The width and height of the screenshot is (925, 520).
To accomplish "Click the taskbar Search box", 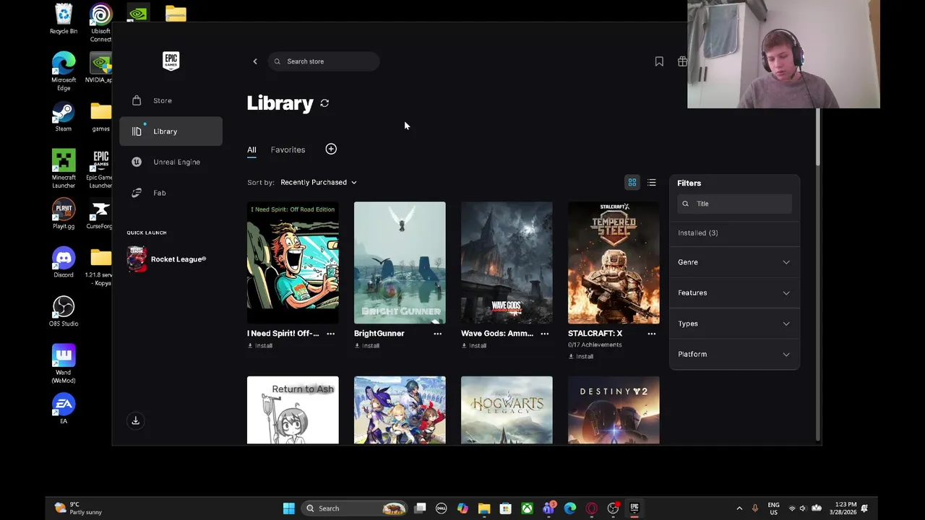I will [354, 508].
